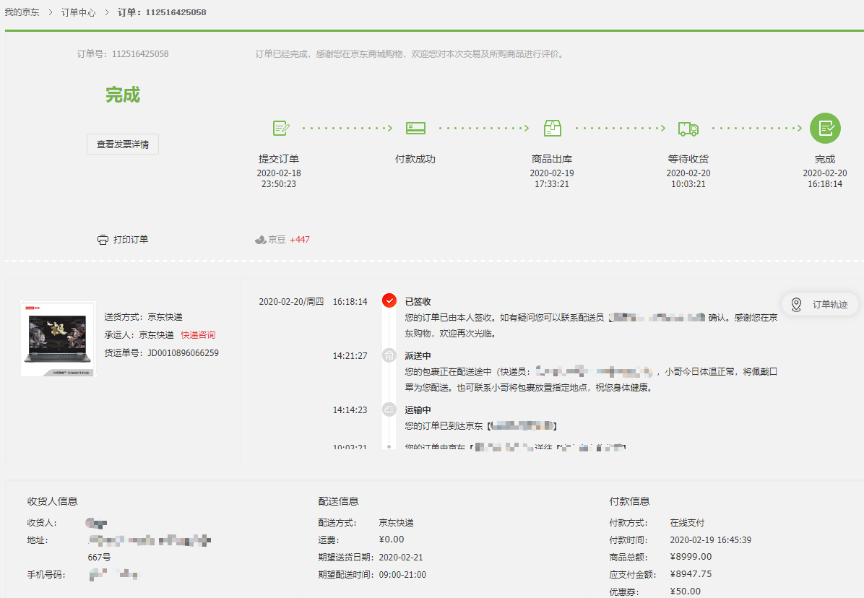Click the 京豆 bean icon
864x598 pixels.
click(261, 240)
